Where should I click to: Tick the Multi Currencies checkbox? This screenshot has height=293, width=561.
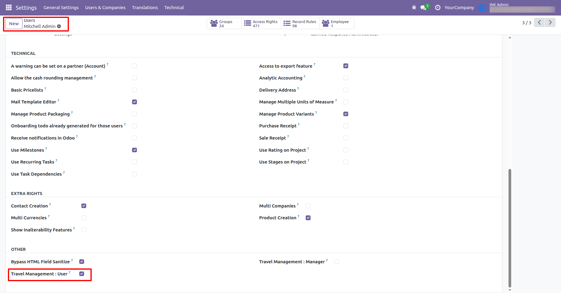click(84, 218)
